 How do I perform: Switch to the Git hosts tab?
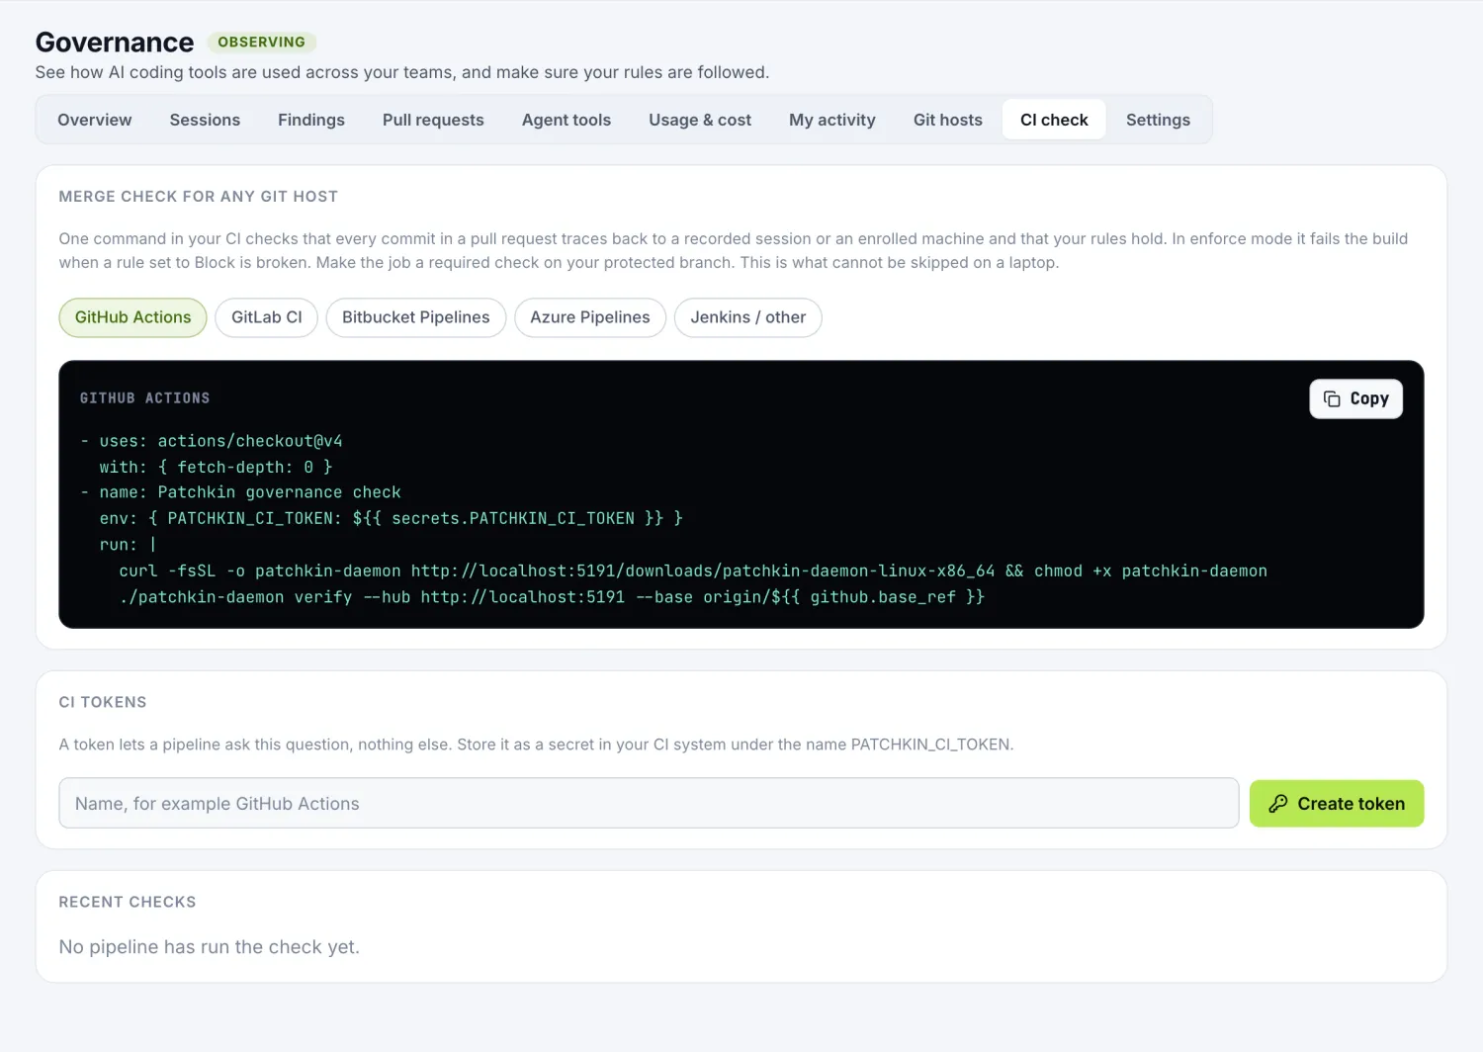click(948, 120)
